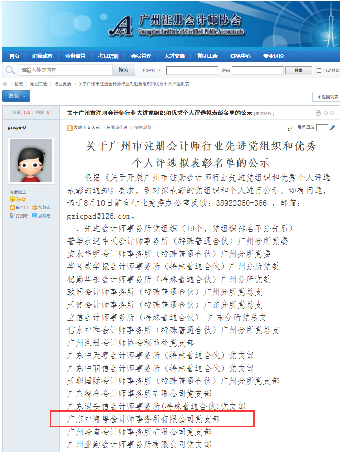Open 论坛 in the breadcrumb
Screen dimensions: 340x452
click(x=19, y=84)
